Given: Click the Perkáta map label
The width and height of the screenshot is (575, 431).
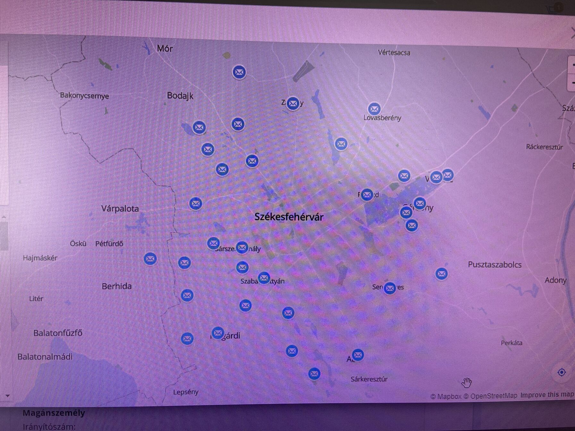Looking at the screenshot, I should (x=512, y=343).
